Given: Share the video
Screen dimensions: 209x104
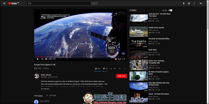Looking at the screenshot, I should coord(113,69).
